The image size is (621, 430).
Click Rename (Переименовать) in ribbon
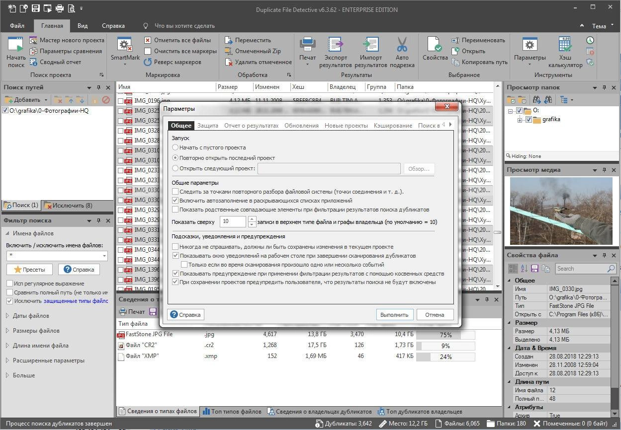pos(478,40)
